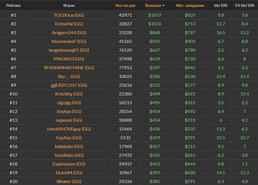Select player Sky-_- (GG)
The width and height of the screenshot is (258, 185).
pos(69,77)
